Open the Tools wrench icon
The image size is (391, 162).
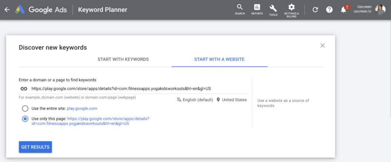(x=273, y=10)
